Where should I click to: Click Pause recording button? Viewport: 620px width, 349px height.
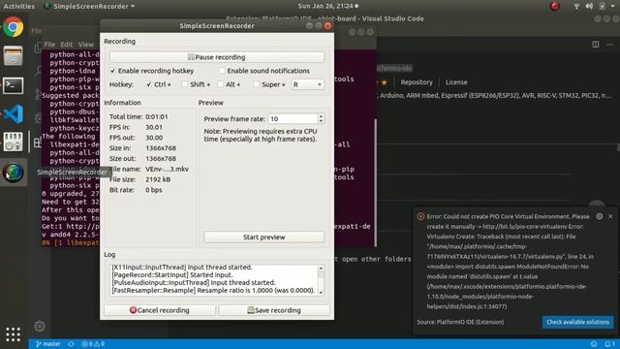coord(217,57)
